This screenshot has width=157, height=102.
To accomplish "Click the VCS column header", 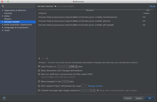I will tap(148, 10).
